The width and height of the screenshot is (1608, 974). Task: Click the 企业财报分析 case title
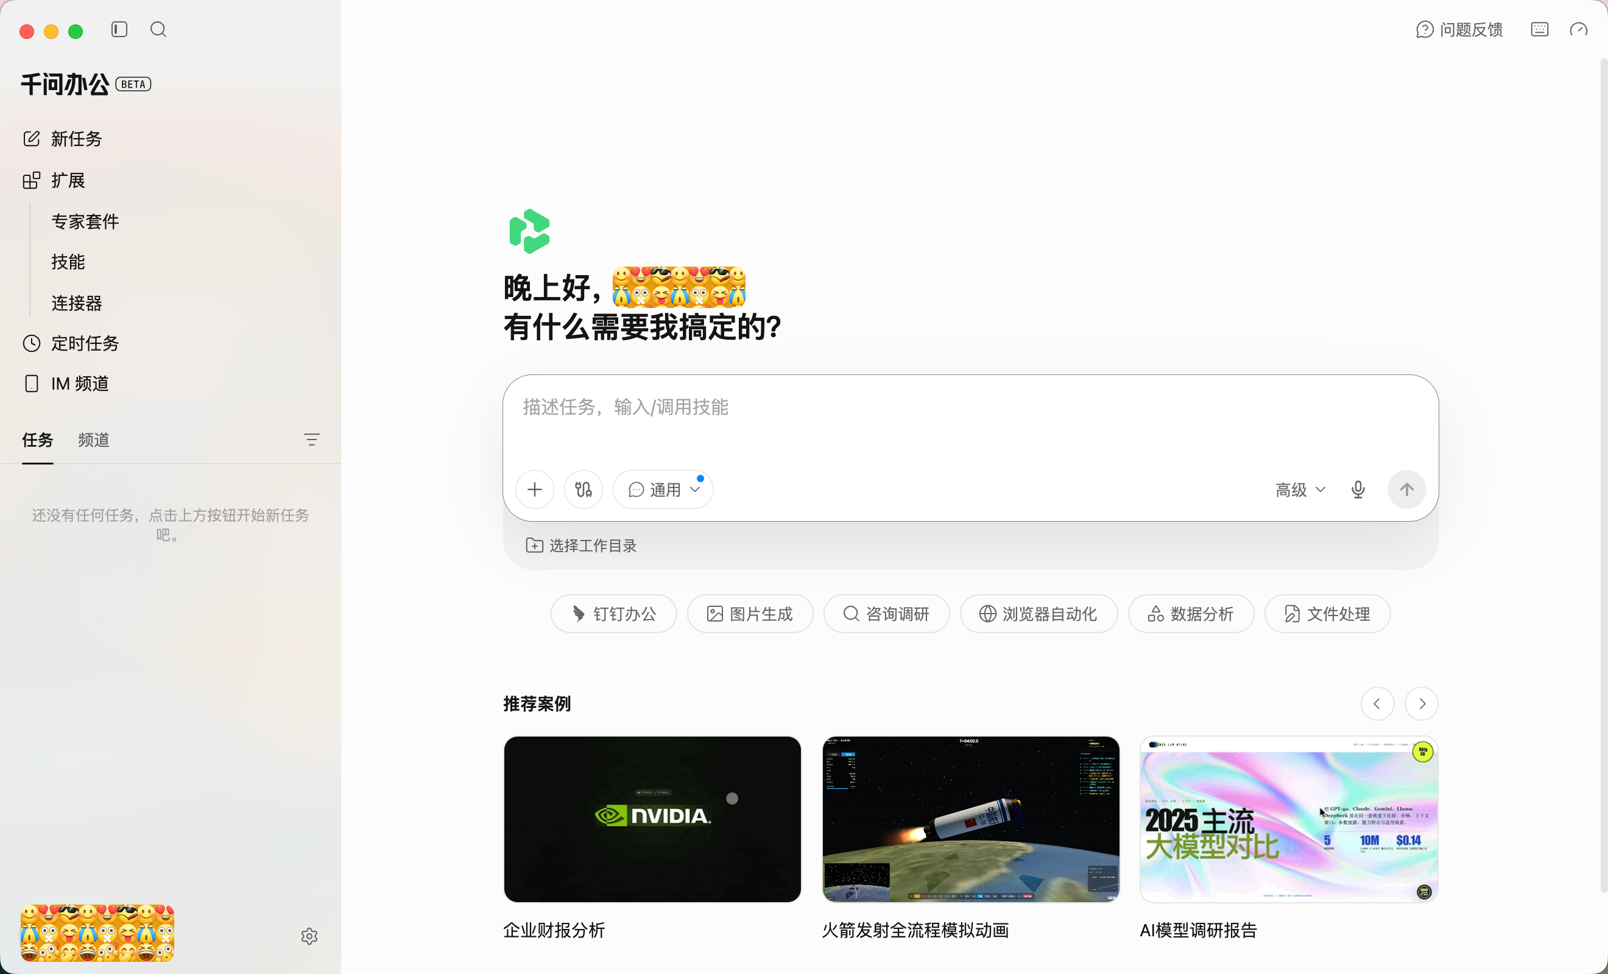pos(554,930)
